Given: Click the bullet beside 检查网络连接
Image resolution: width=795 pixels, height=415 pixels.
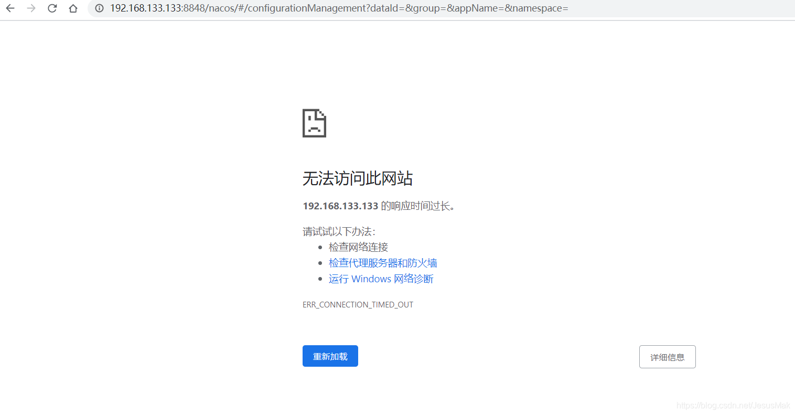Looking at the screenshot, I should pyautogui.click(x=320, y=247).
